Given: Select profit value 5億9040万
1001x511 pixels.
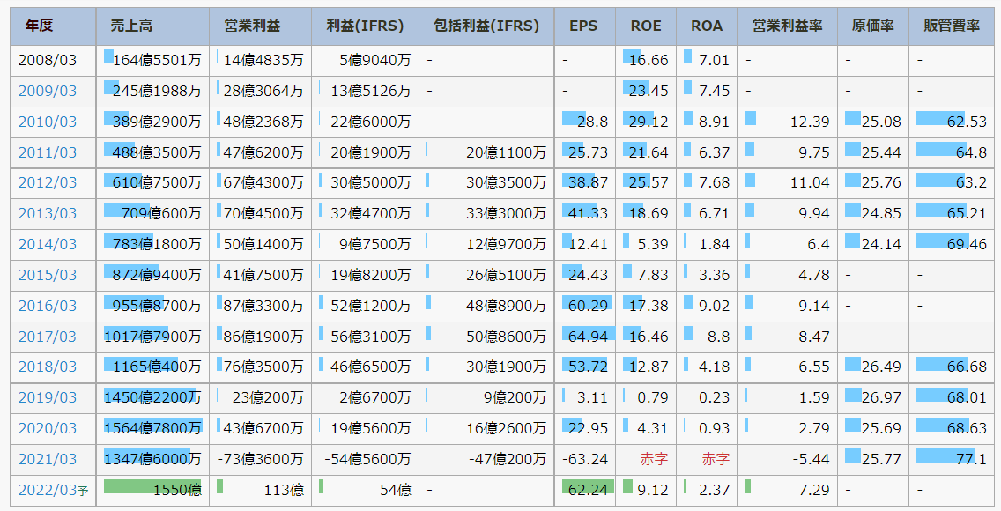Looking at the screenshot, I should tap(375, 61).
